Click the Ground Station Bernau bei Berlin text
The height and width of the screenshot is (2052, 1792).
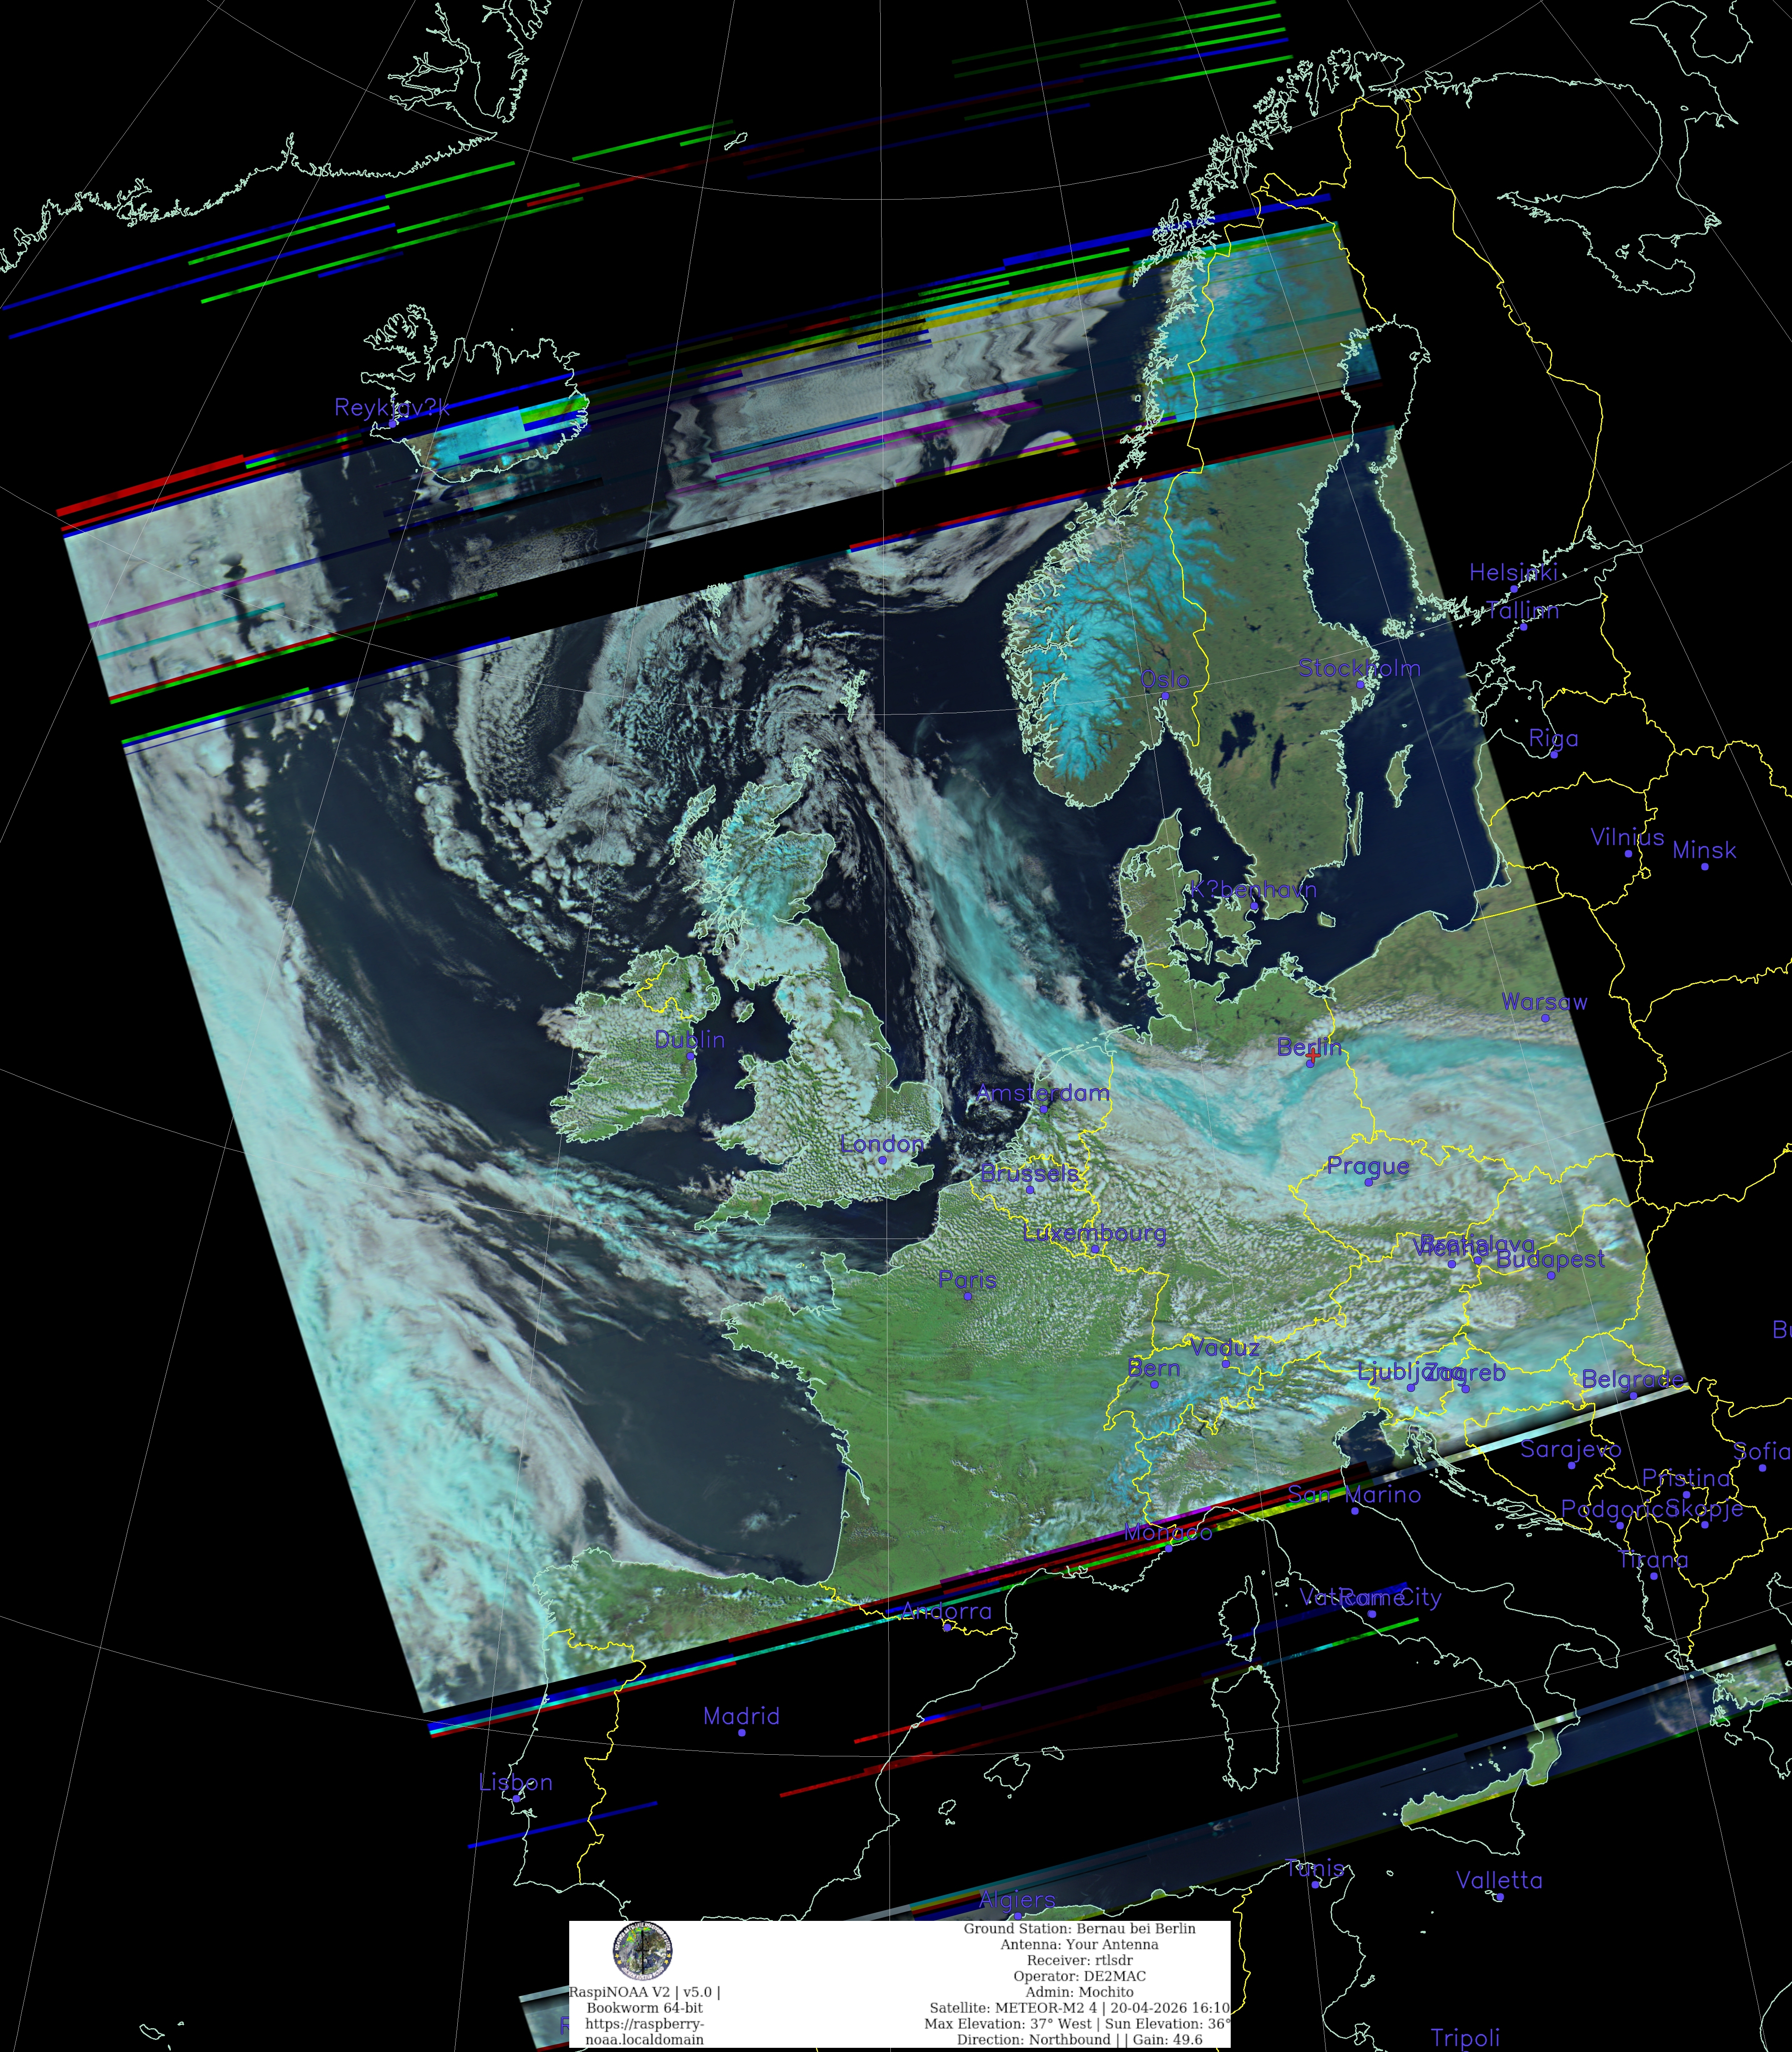(x=1079, y=1928)
